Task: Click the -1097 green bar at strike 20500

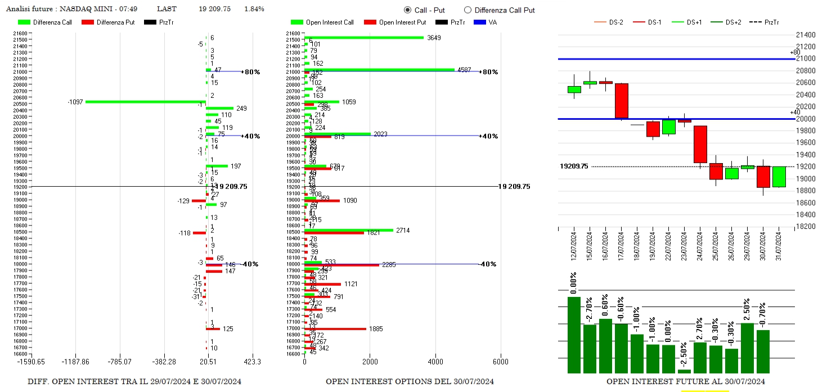Action: [x=145, y=102]
